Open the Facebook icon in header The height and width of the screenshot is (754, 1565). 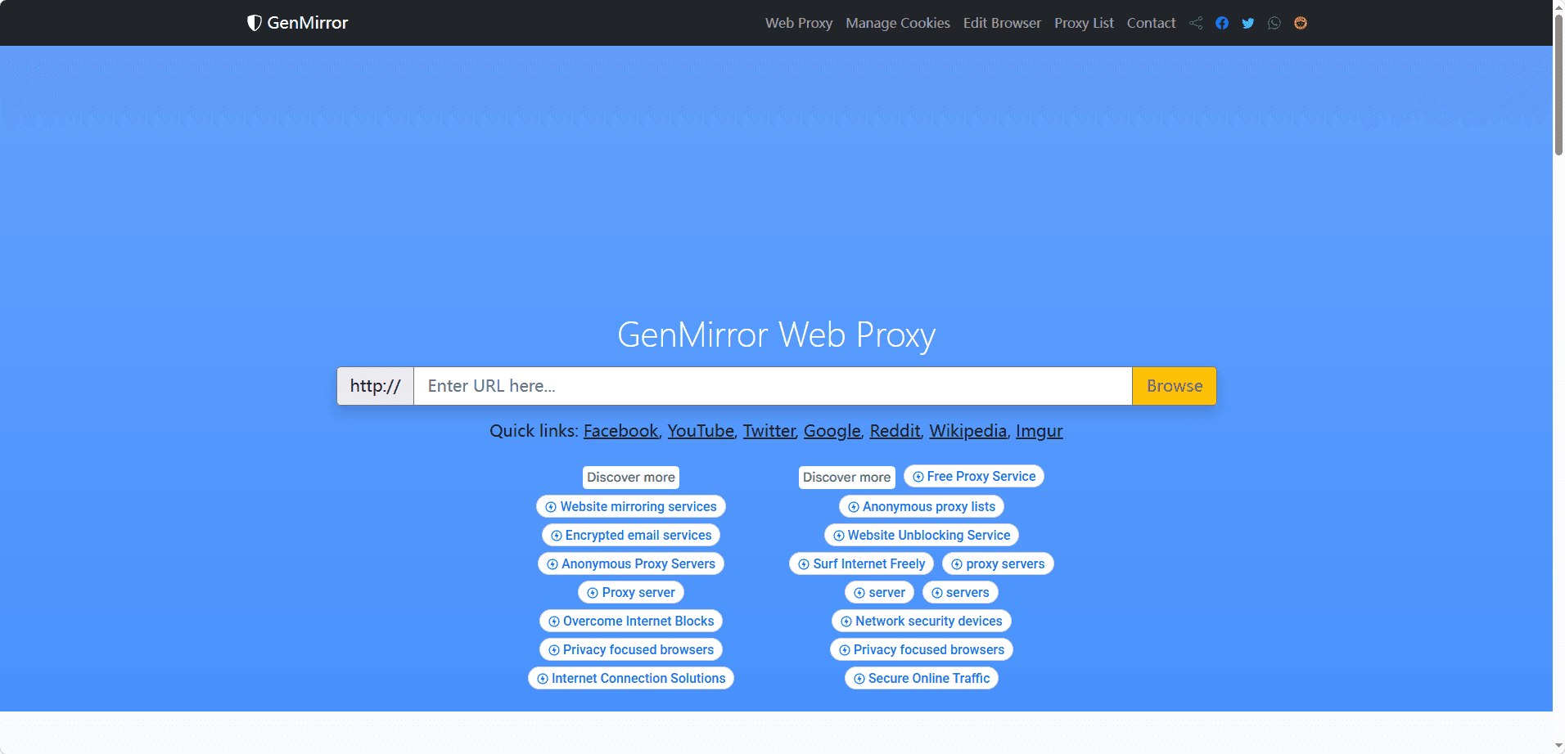tap(1222, 23)
